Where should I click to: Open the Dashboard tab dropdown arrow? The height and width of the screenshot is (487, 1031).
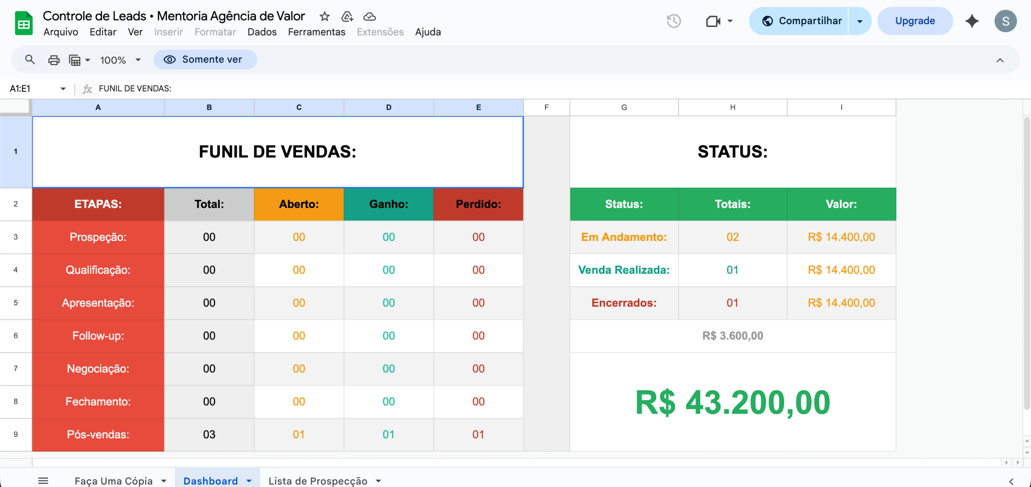click(249, 481)
